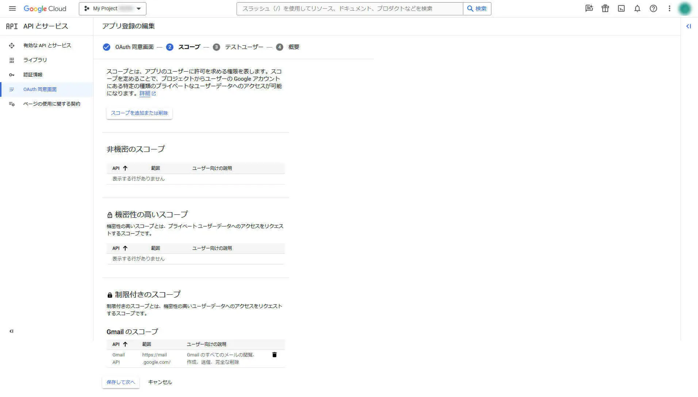Open the My Project selector dropdown
Viewport: 698px width, 397px height.
112,8
